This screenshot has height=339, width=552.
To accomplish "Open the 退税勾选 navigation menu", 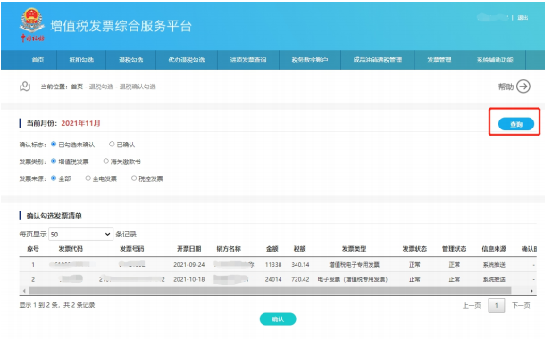I will coord(130,60).
